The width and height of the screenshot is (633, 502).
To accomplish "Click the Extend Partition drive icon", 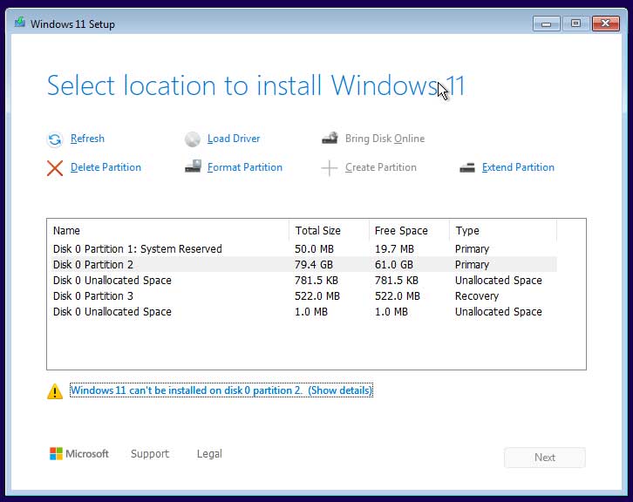I will (467, 167).
